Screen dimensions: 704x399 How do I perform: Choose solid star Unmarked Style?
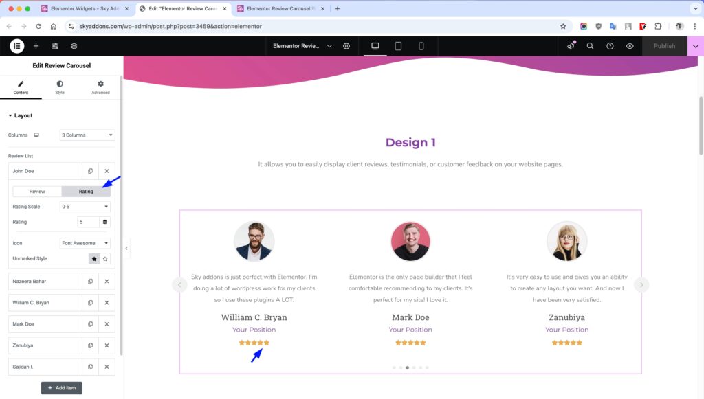point(93,259)
